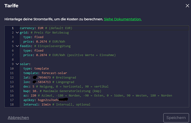Collapse the solar section chevron
The height and width of the screenshot is (123, 191).
point(17,64)
